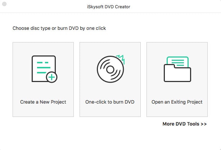Select the Create a New Project label
Viewport: 221px width, 150px height.
43,102
